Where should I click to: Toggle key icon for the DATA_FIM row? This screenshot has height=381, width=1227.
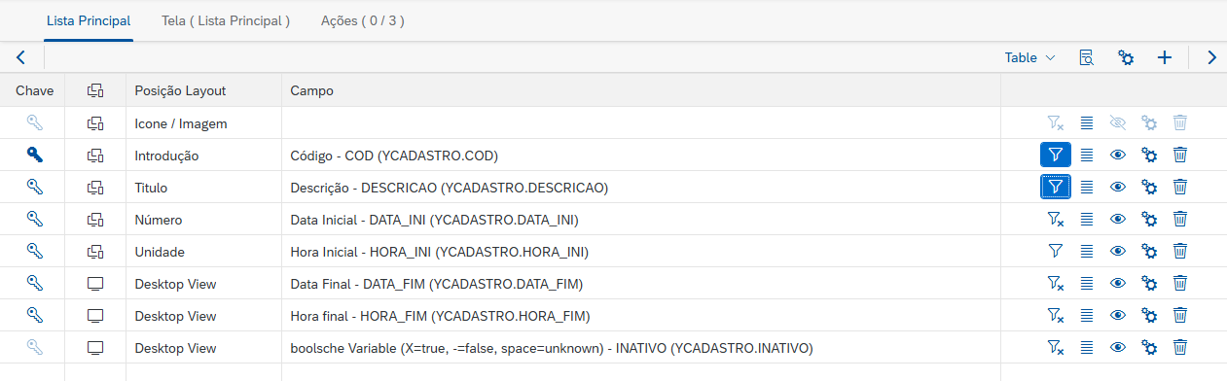pos(34,283)
